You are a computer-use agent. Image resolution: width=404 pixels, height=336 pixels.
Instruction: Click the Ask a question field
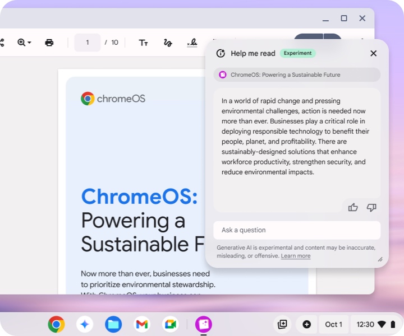pyautogui.click(x=297, y=230)
